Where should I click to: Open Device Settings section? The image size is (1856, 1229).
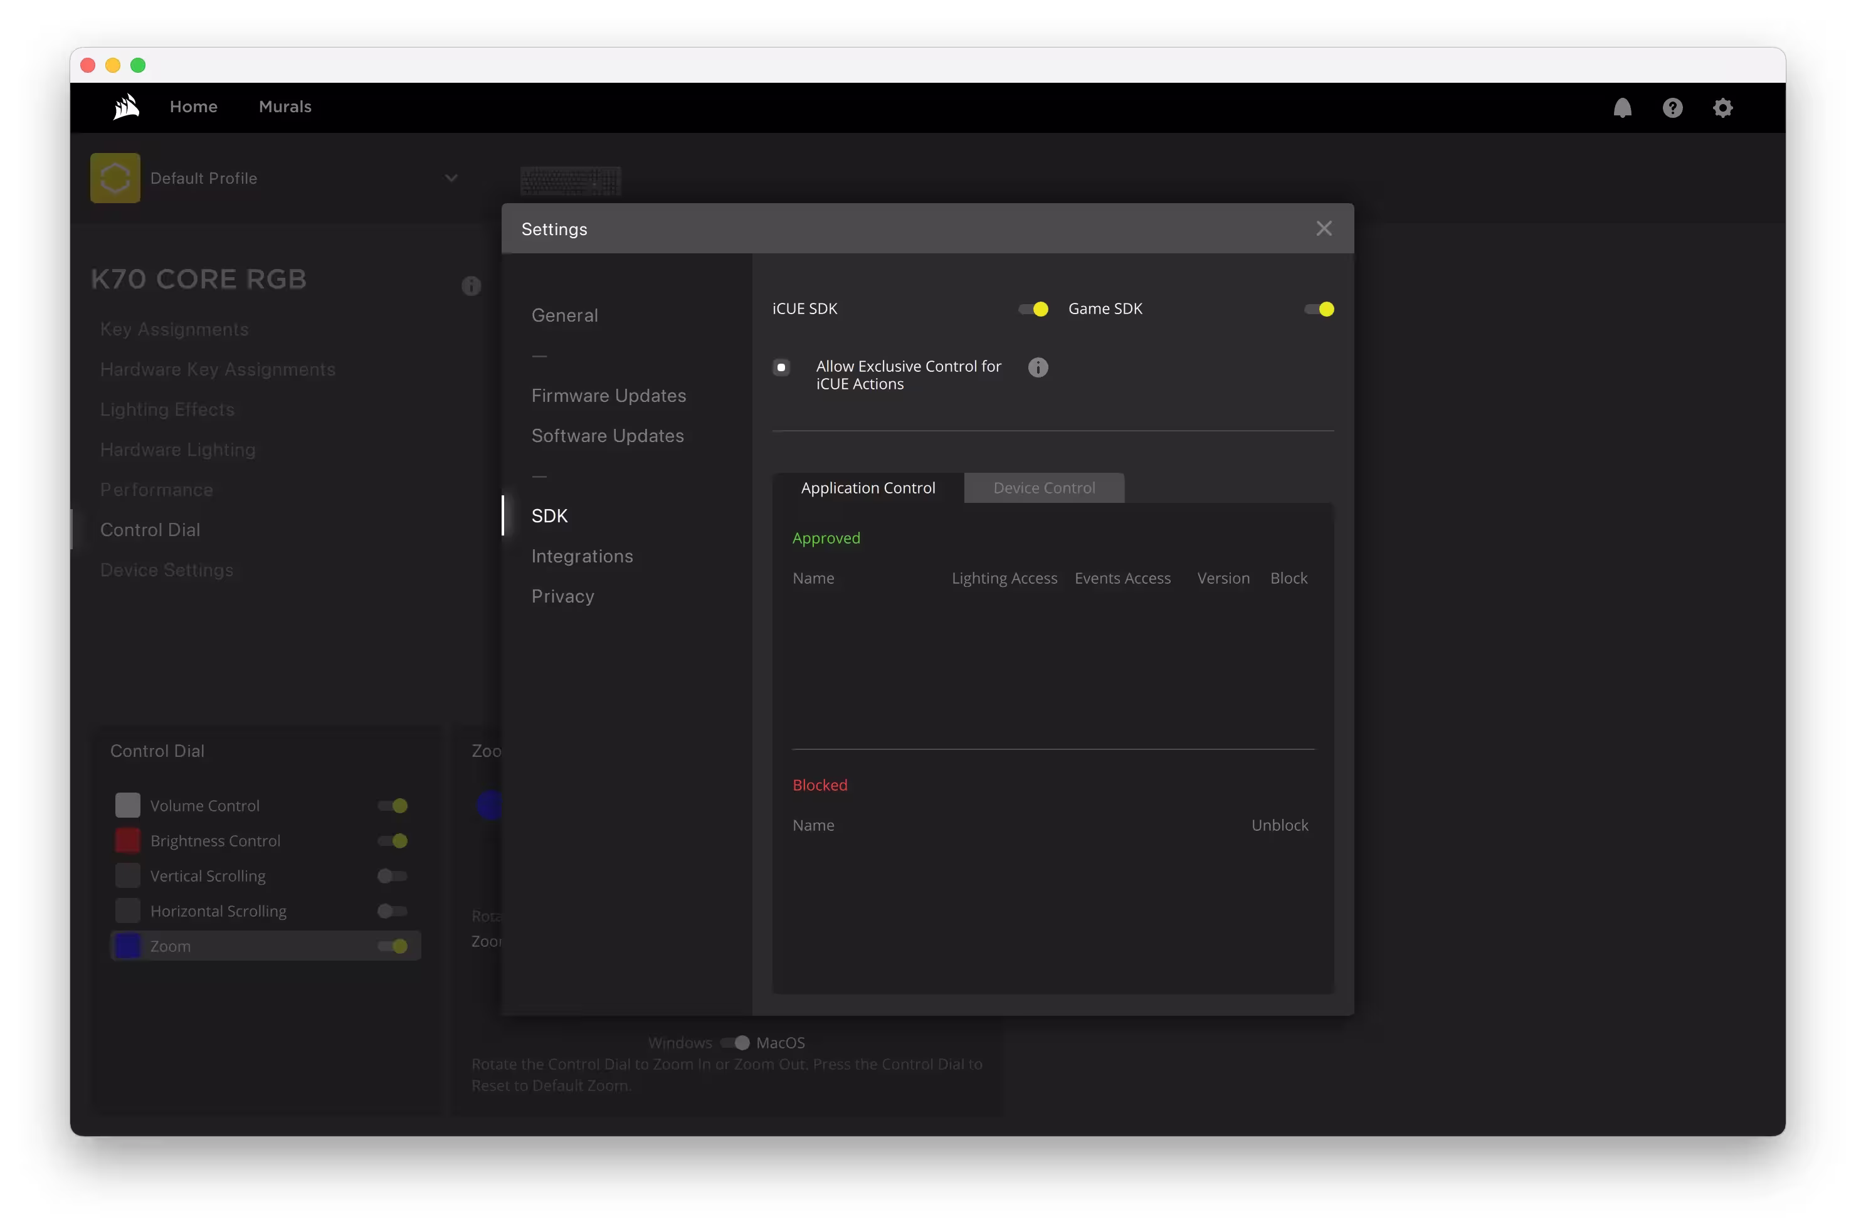(x=167, y=570)
